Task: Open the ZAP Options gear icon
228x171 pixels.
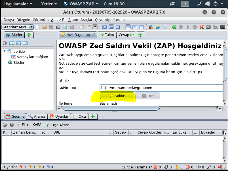Action: click(x=71, y=28)
